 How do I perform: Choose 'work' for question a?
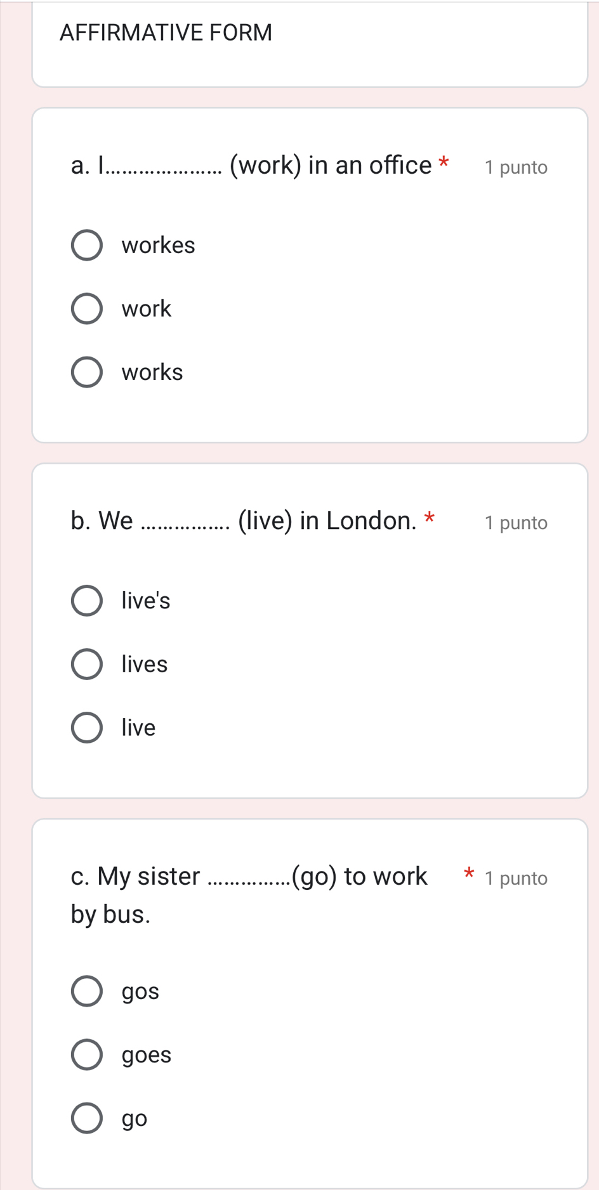click(x=86, y=309)
